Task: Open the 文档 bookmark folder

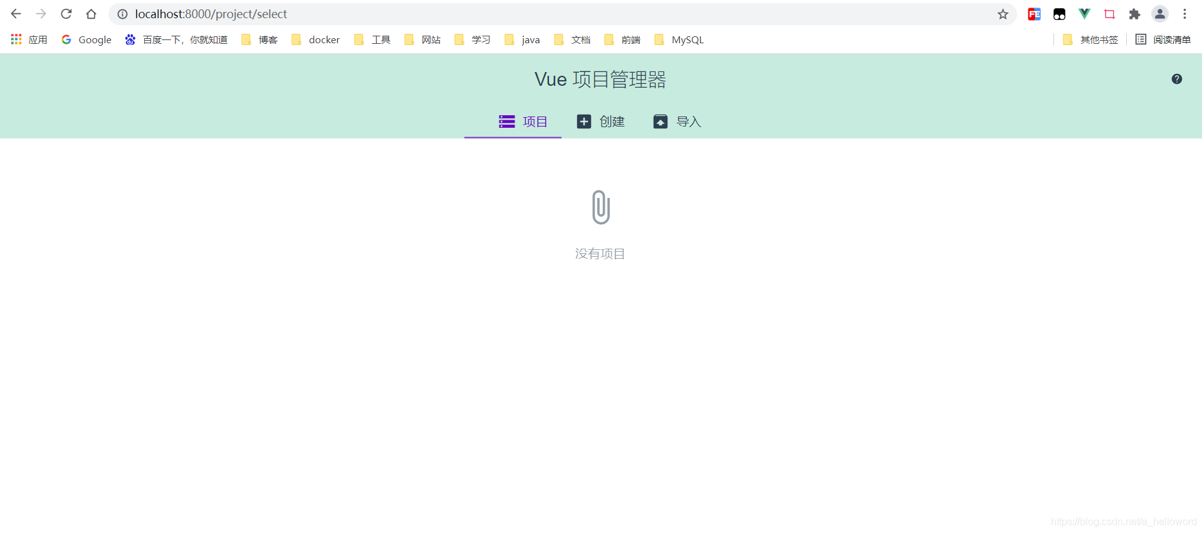Action: point(572,39)
